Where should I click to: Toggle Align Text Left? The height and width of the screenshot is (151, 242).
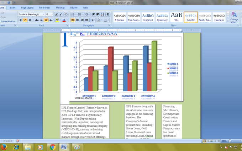click(73, 20)
